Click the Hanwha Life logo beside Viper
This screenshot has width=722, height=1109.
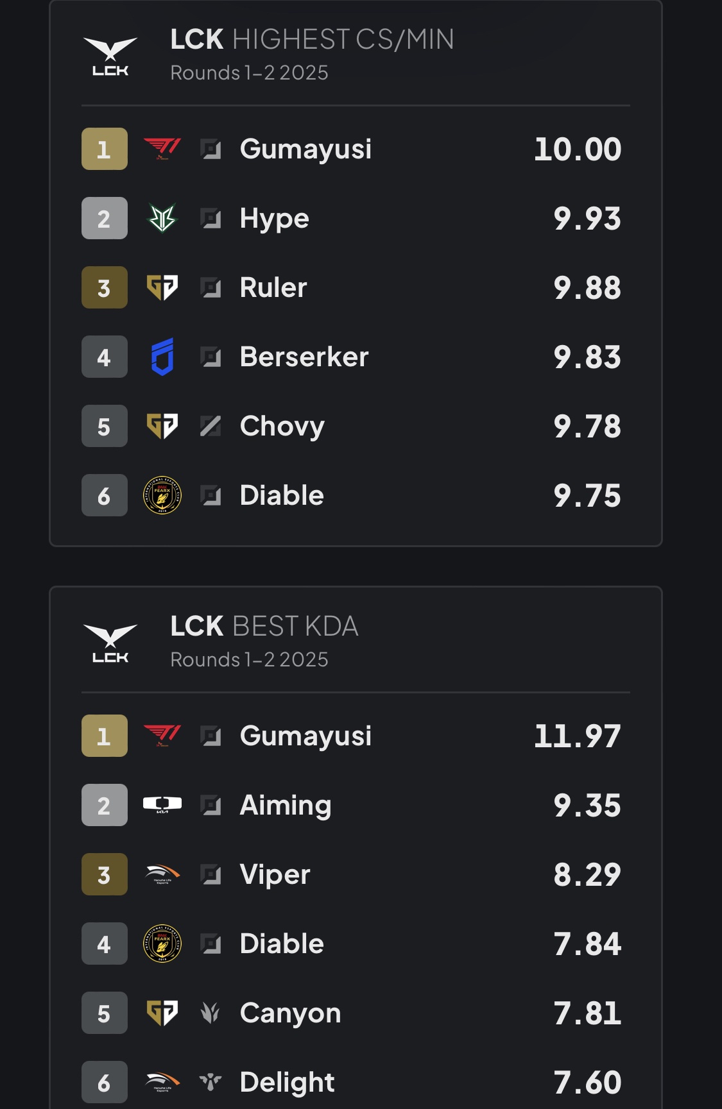[x=162, y=874]
